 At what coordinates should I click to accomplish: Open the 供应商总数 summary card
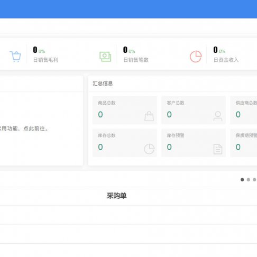point(244,110)
